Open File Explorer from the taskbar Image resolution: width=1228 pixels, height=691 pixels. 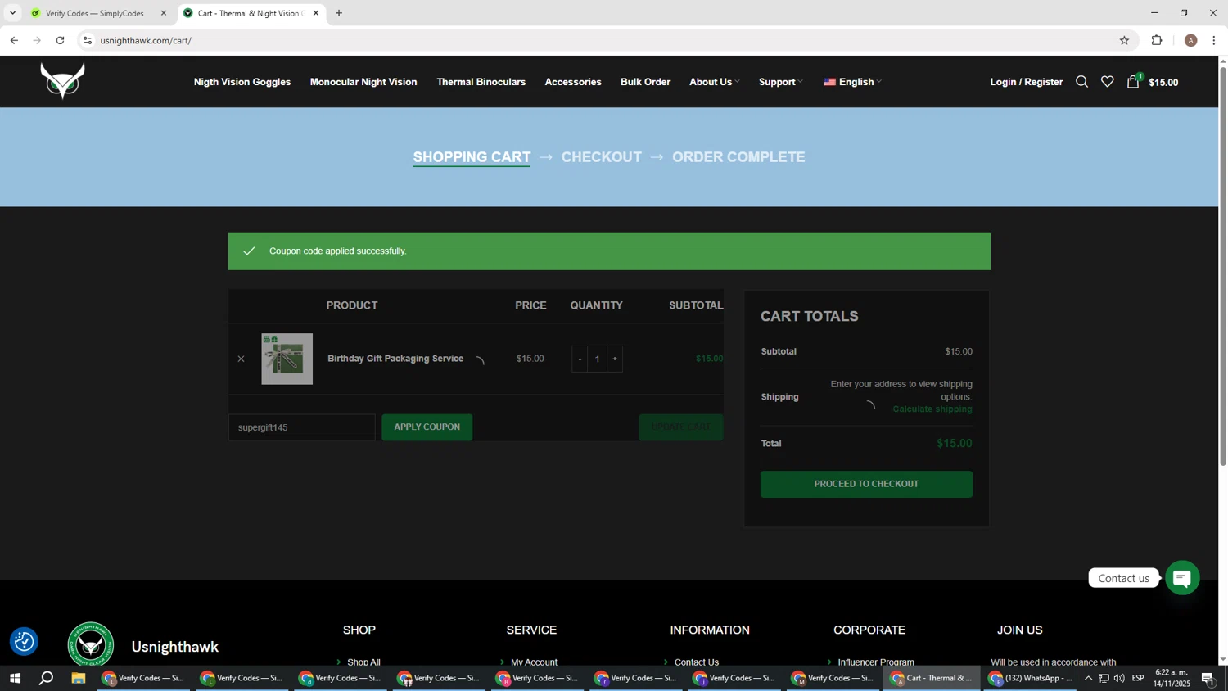pos(79,678)
